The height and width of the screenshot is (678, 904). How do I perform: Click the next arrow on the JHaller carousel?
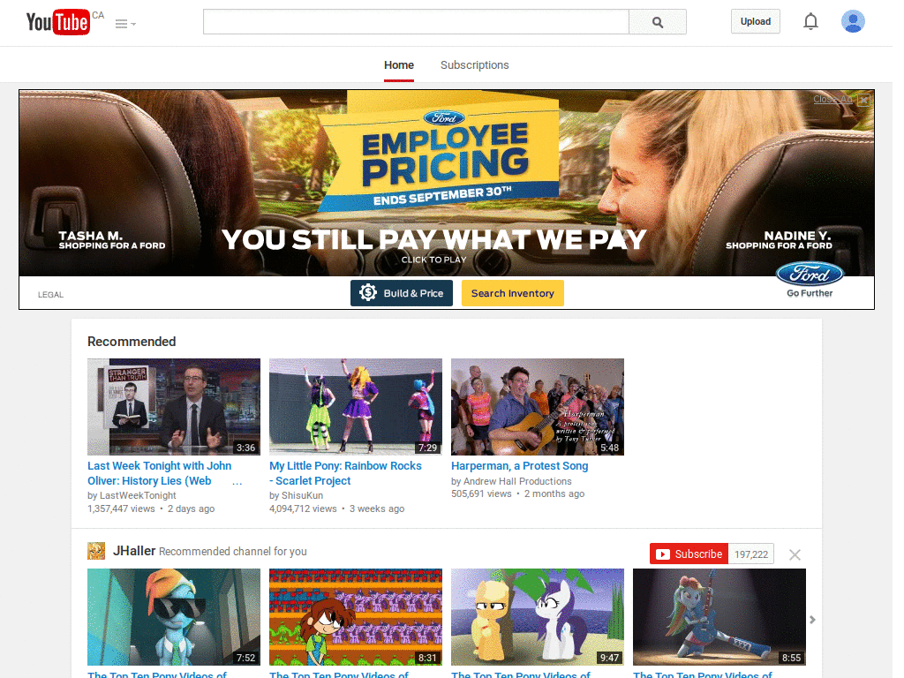click(812, 621)
